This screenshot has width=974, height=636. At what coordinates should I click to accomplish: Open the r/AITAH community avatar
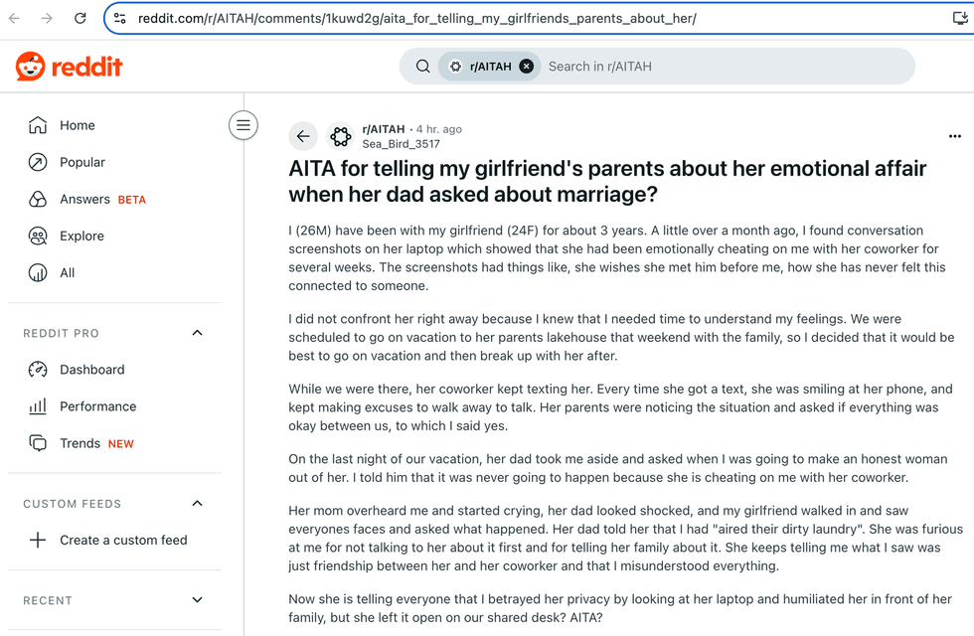(x=340, y=136)
